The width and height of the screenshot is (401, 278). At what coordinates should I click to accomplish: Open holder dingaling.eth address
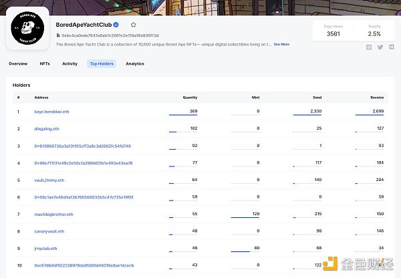[x=47, y=128]
